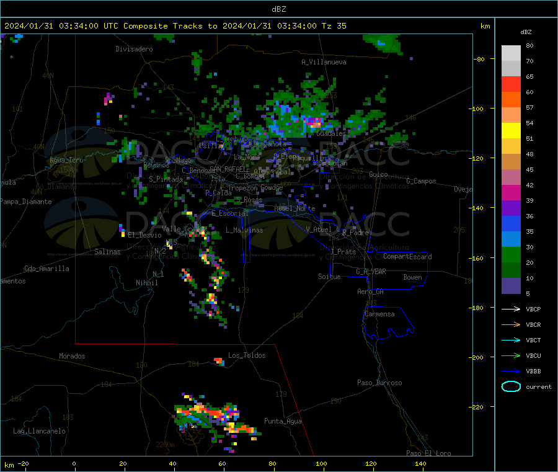Pick the purple-gray 10 dBZ color swatch
Image resolution: width=558 pixels, height=472 pixels.
511,286
